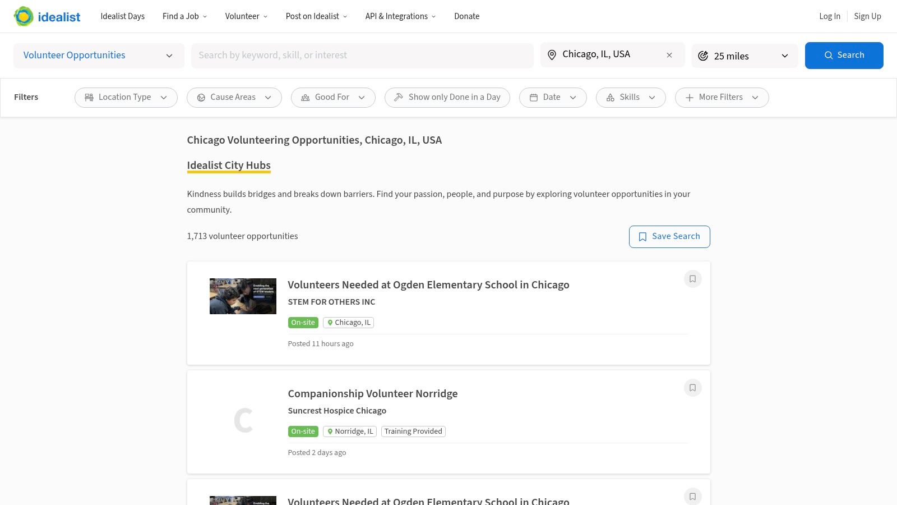The height and width of the screenshot is (505, 897).
Task: Expand the Date filter
Action: pyautogui.click(x=553, y=98)
